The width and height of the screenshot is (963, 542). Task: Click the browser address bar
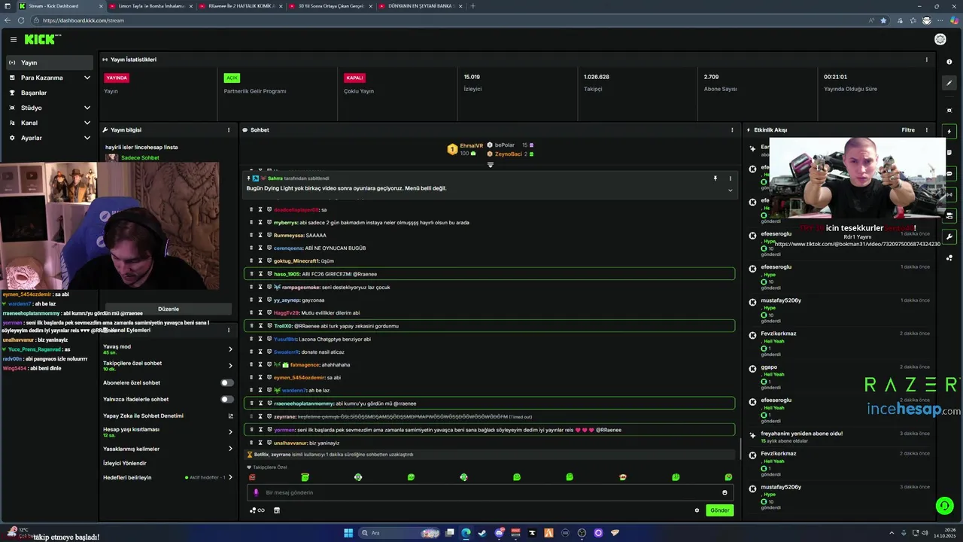point(451,20)
